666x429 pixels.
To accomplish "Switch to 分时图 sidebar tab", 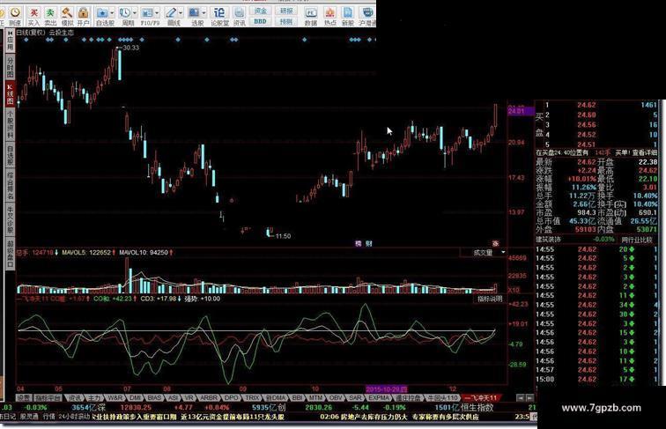I will point(10,68).
